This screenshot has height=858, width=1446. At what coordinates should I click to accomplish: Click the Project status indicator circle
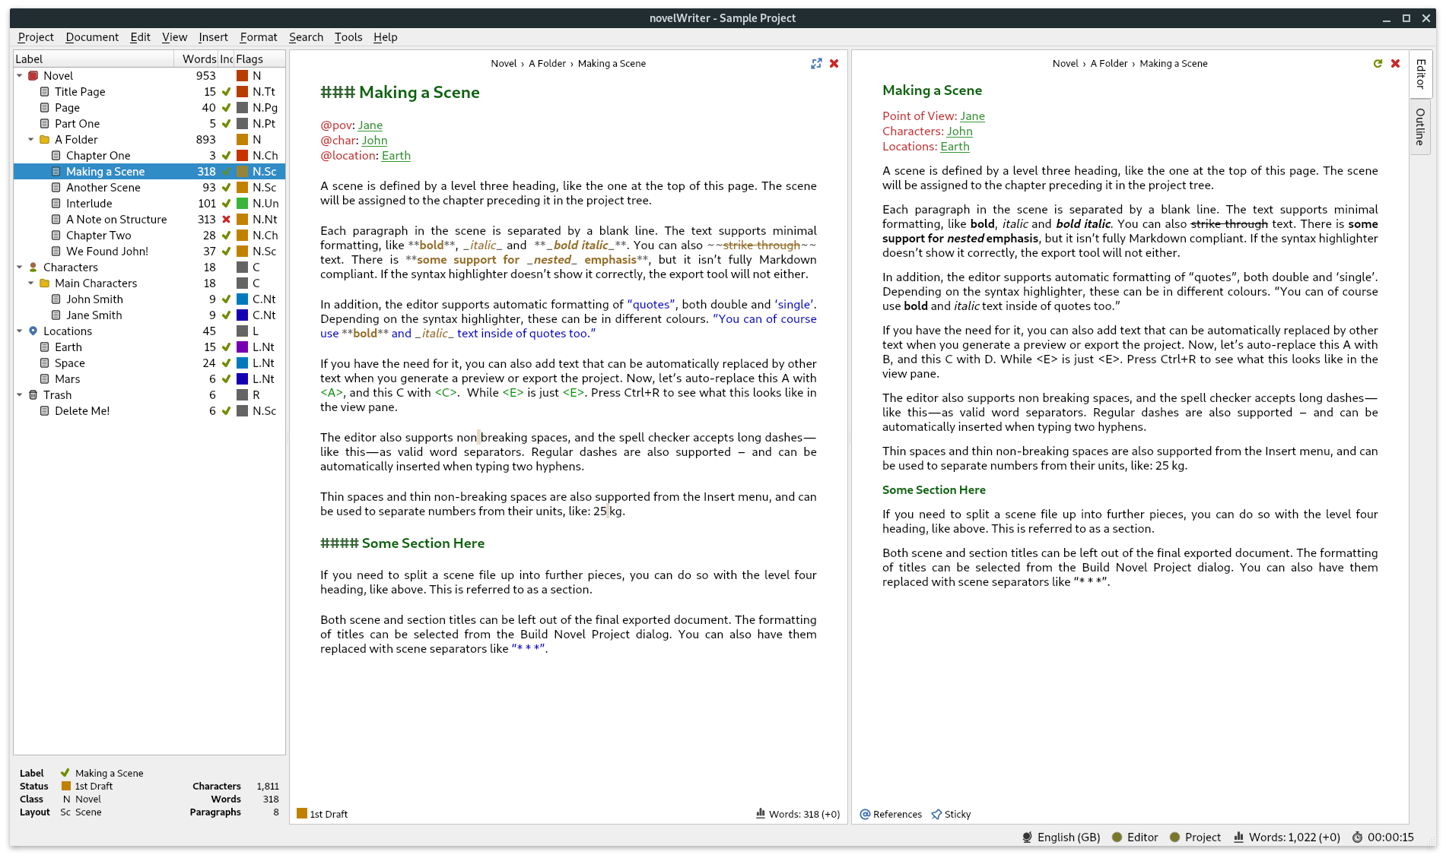point(1175,837)
